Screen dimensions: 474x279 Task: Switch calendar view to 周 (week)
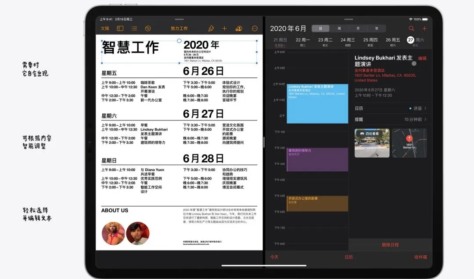coord(339,28)
